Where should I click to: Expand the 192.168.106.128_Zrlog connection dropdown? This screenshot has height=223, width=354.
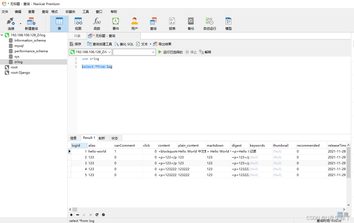[x=110, y=52]
